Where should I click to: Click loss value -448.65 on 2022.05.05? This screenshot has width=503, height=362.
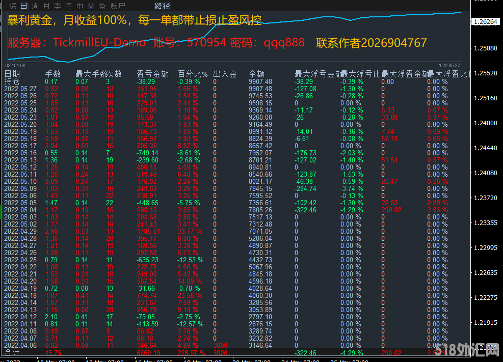147,203
